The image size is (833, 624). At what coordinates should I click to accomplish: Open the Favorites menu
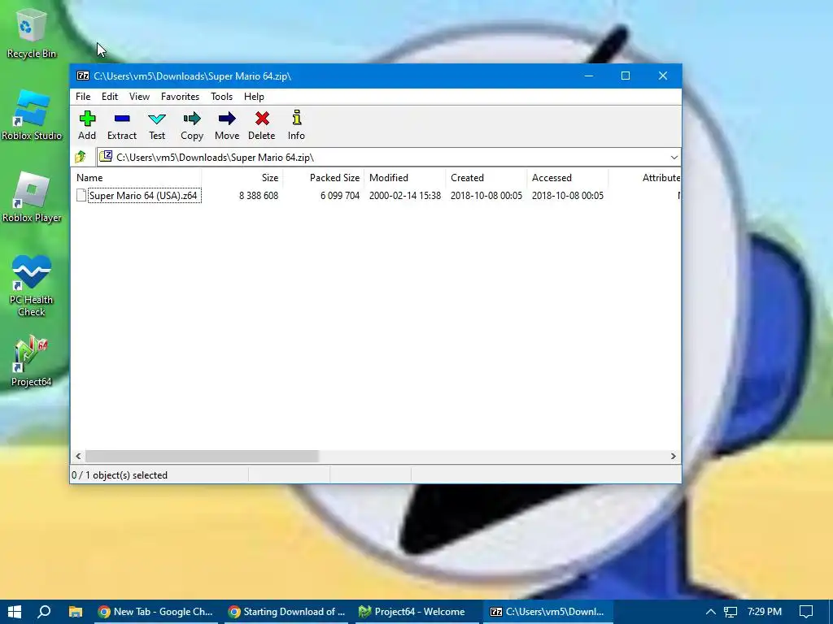180,97
